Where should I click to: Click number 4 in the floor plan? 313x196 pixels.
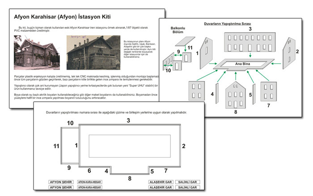pyautogui.click(x=106, y=171)
